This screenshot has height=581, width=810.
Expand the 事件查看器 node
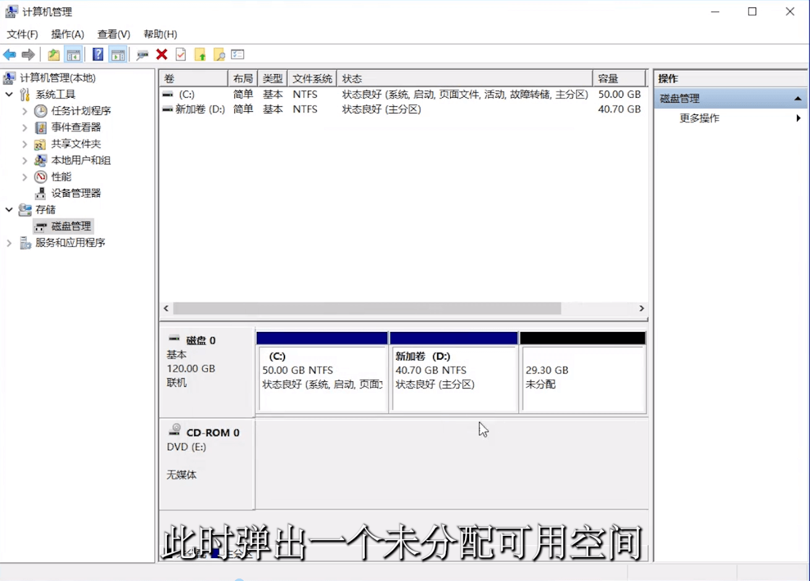(x=25, y=127)
